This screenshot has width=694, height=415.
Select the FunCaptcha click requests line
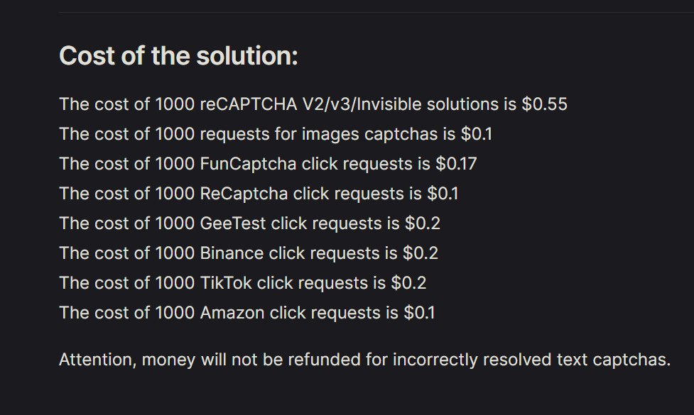coord(268,164)
